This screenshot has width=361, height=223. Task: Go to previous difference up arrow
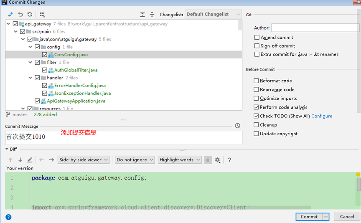point(10,160)
